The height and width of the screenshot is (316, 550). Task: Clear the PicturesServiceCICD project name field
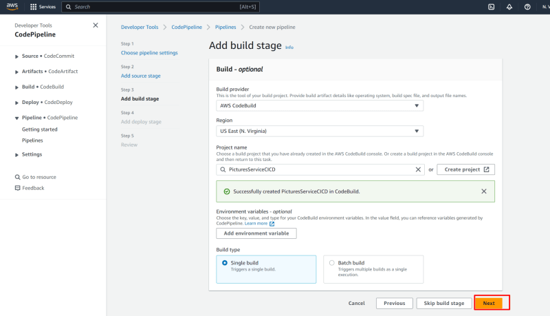418,169
